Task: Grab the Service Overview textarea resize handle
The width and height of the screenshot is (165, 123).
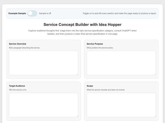Action: [77, 74]
